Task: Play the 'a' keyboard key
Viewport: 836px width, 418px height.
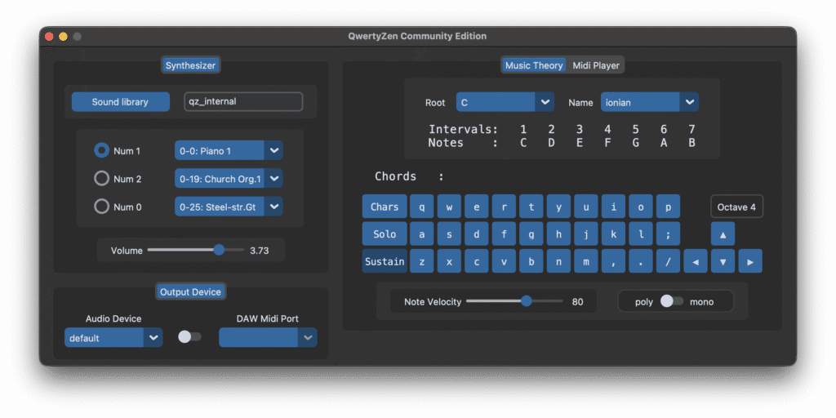Action: (422, 234)
